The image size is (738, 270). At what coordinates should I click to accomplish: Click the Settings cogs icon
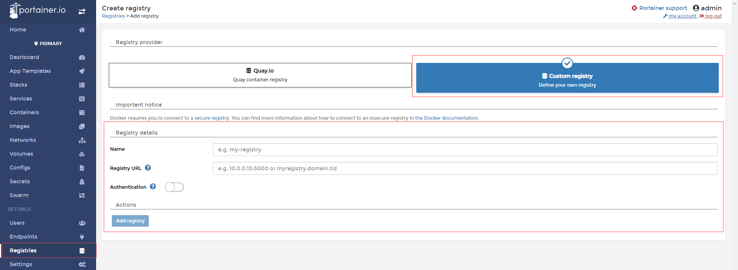pos(82,264)
